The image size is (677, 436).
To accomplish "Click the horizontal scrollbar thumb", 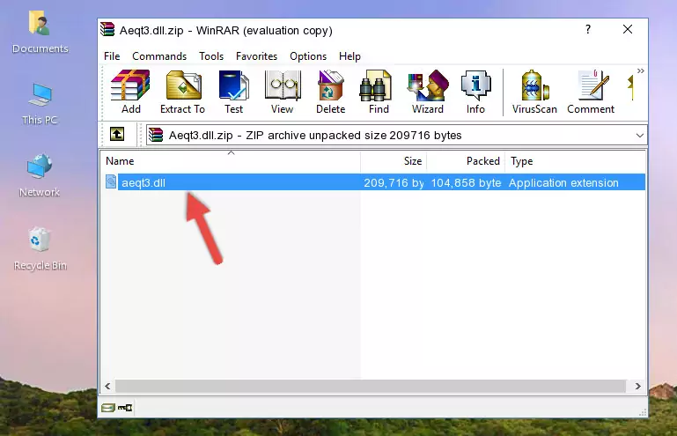I will coord(371,386).
